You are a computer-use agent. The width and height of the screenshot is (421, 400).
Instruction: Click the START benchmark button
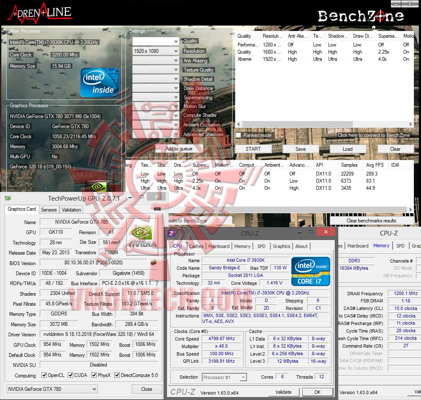253,149
